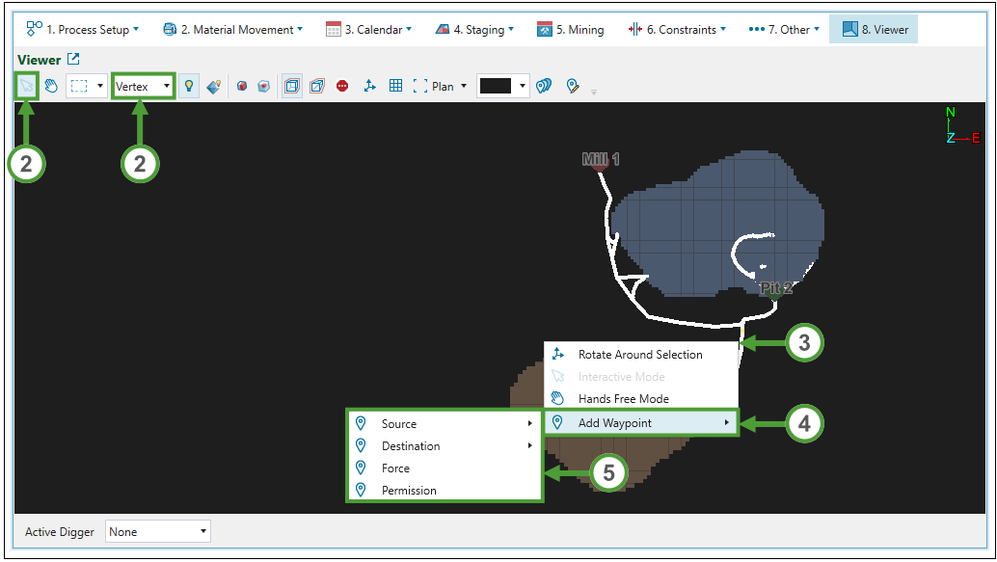The height and width of the screenshot is (562, 997).
Task: Switch to the hand pan tool
Action: [x=51, y=86]
